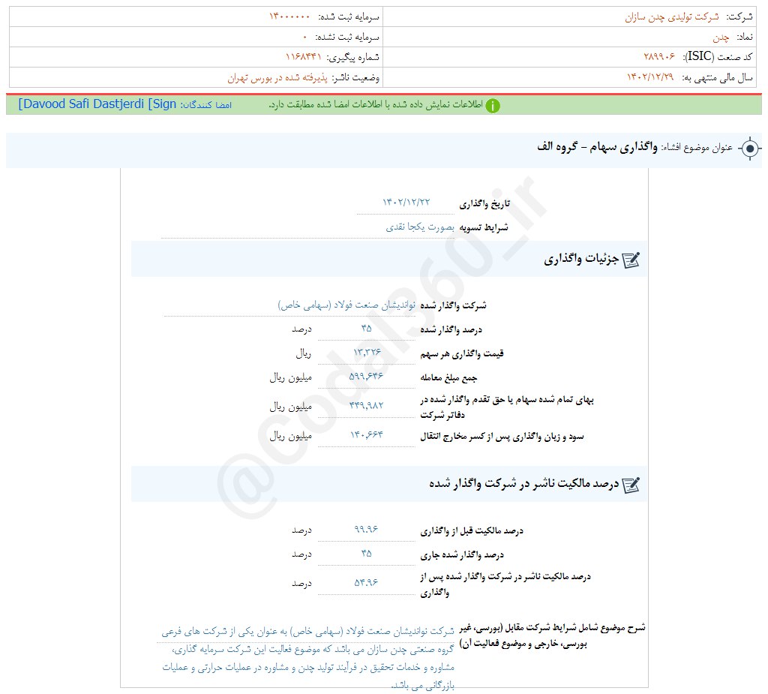Select book cost value ۴۴۹,۹۸۲
This screenshot has width=768, height=694.
pos(366,405)
